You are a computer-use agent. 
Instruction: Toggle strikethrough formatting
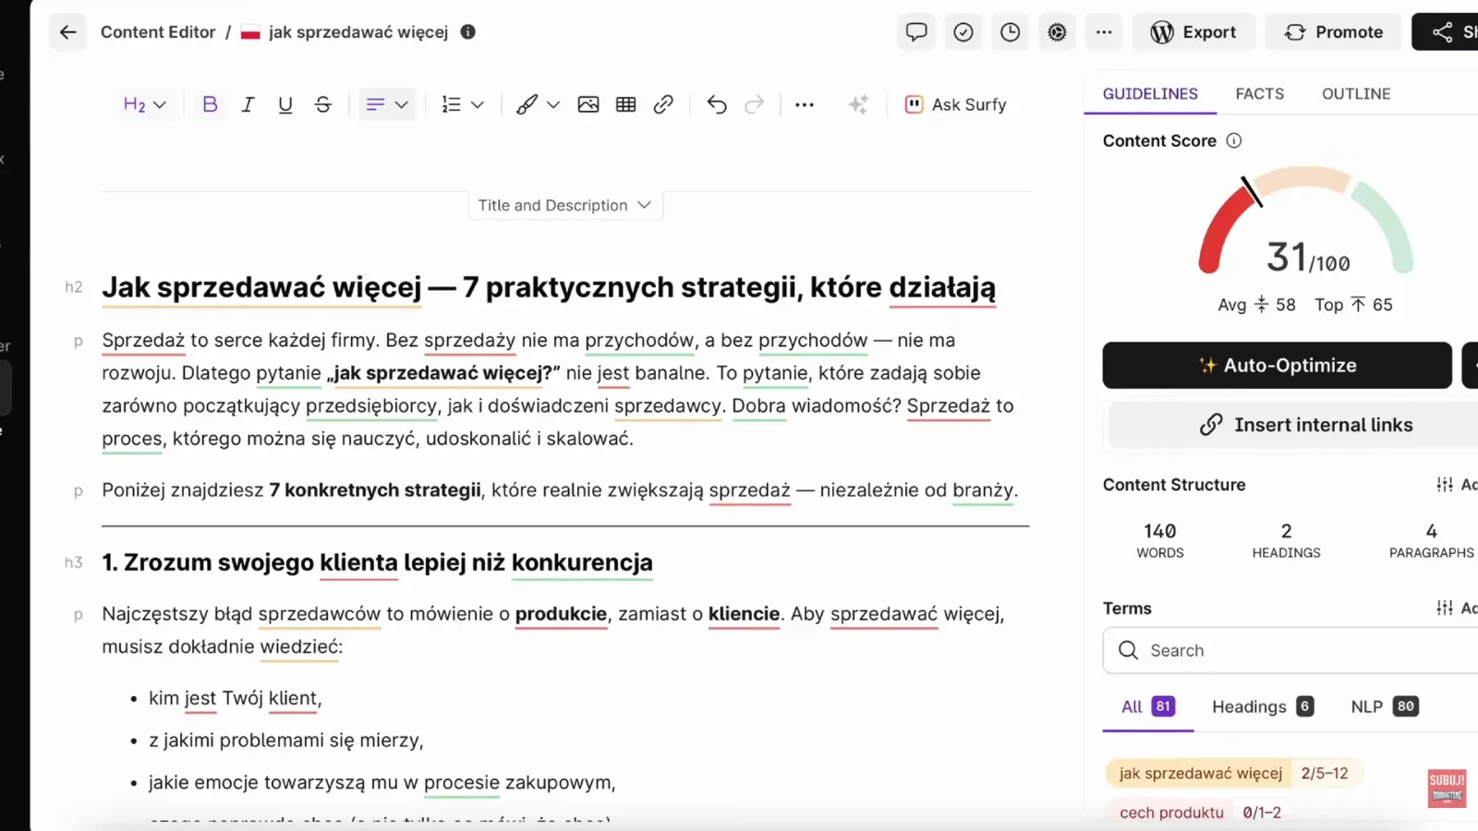pos(322,104)
